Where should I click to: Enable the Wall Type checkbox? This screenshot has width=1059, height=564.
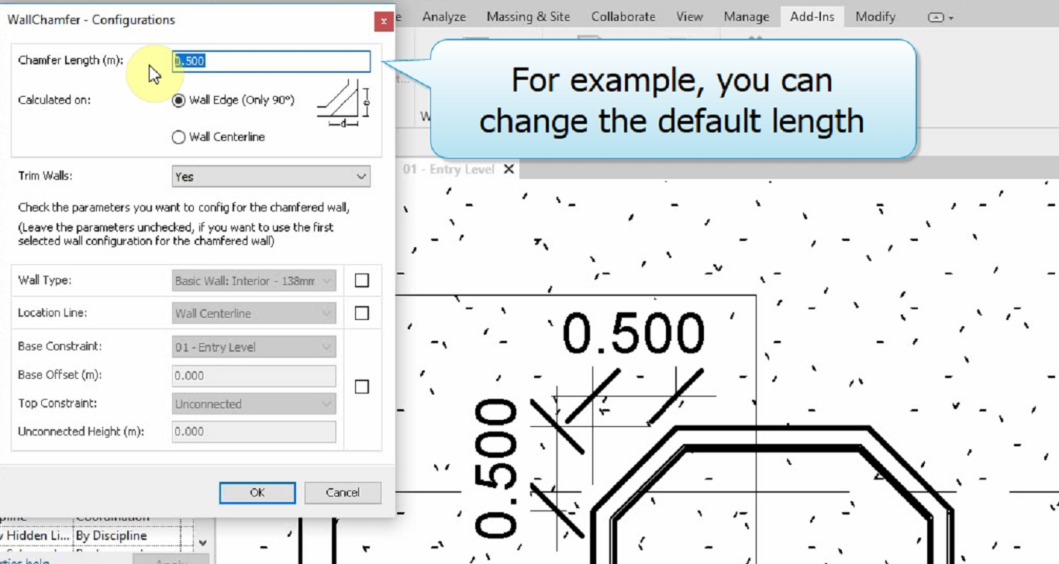click(x=362, y=280)
